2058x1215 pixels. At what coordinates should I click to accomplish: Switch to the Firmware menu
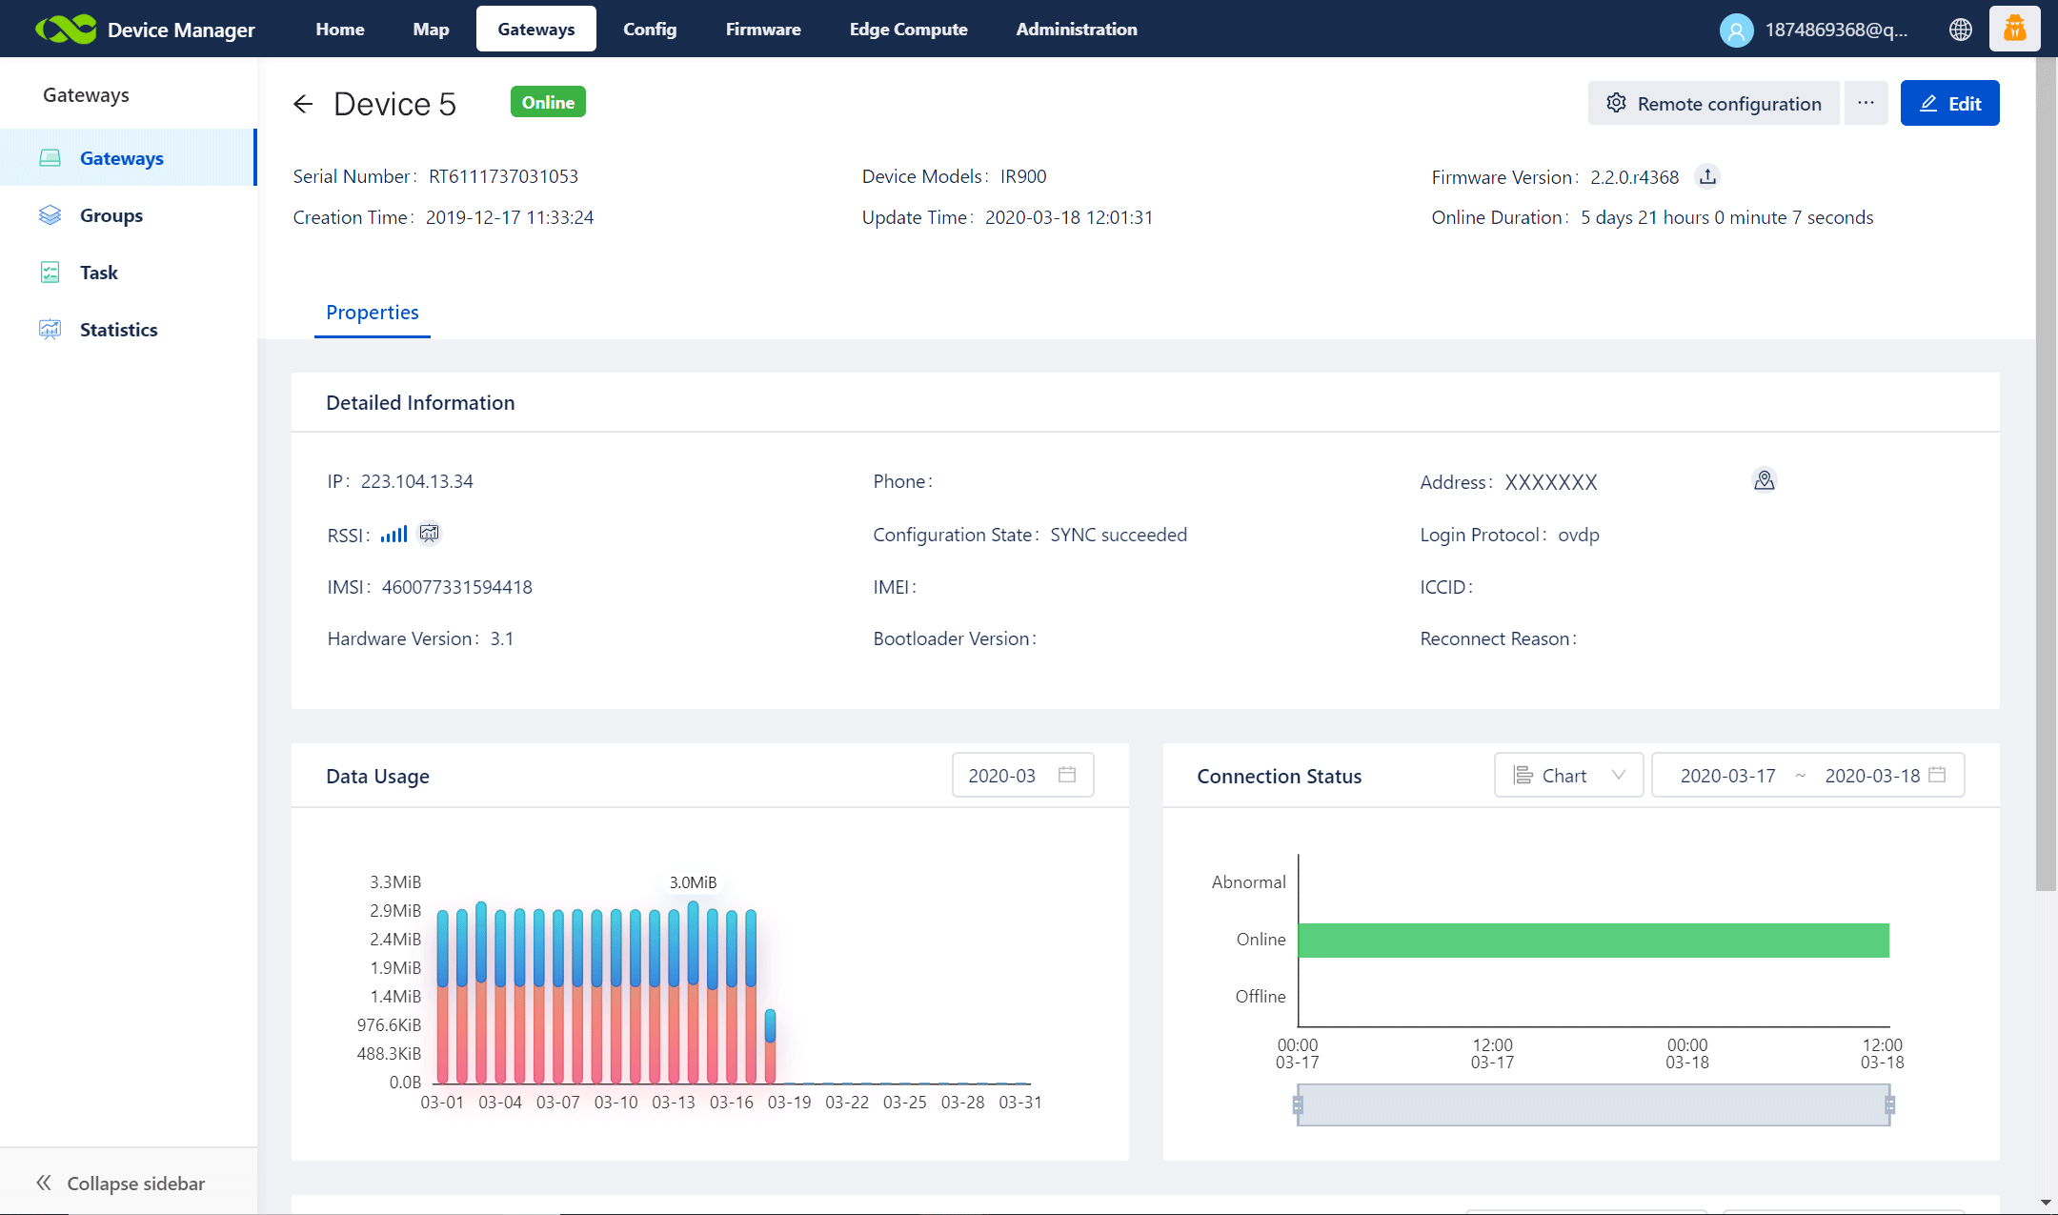tap(762, 30)
